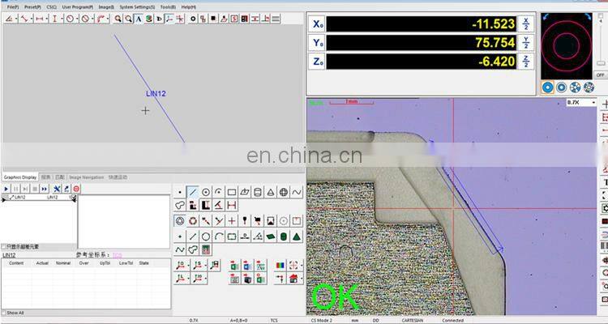Toggle the Show All checkbox
Image resolution: width=608 pixels, height=324 pixels.
[x=4, y=313]
